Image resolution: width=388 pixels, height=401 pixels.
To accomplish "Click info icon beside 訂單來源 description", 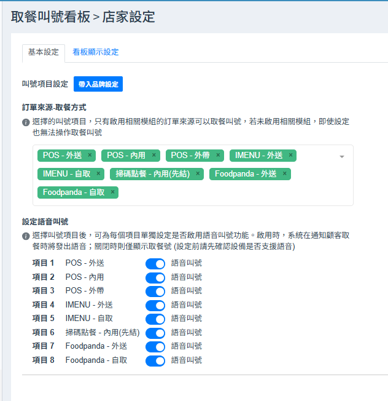I will [26, 122].
